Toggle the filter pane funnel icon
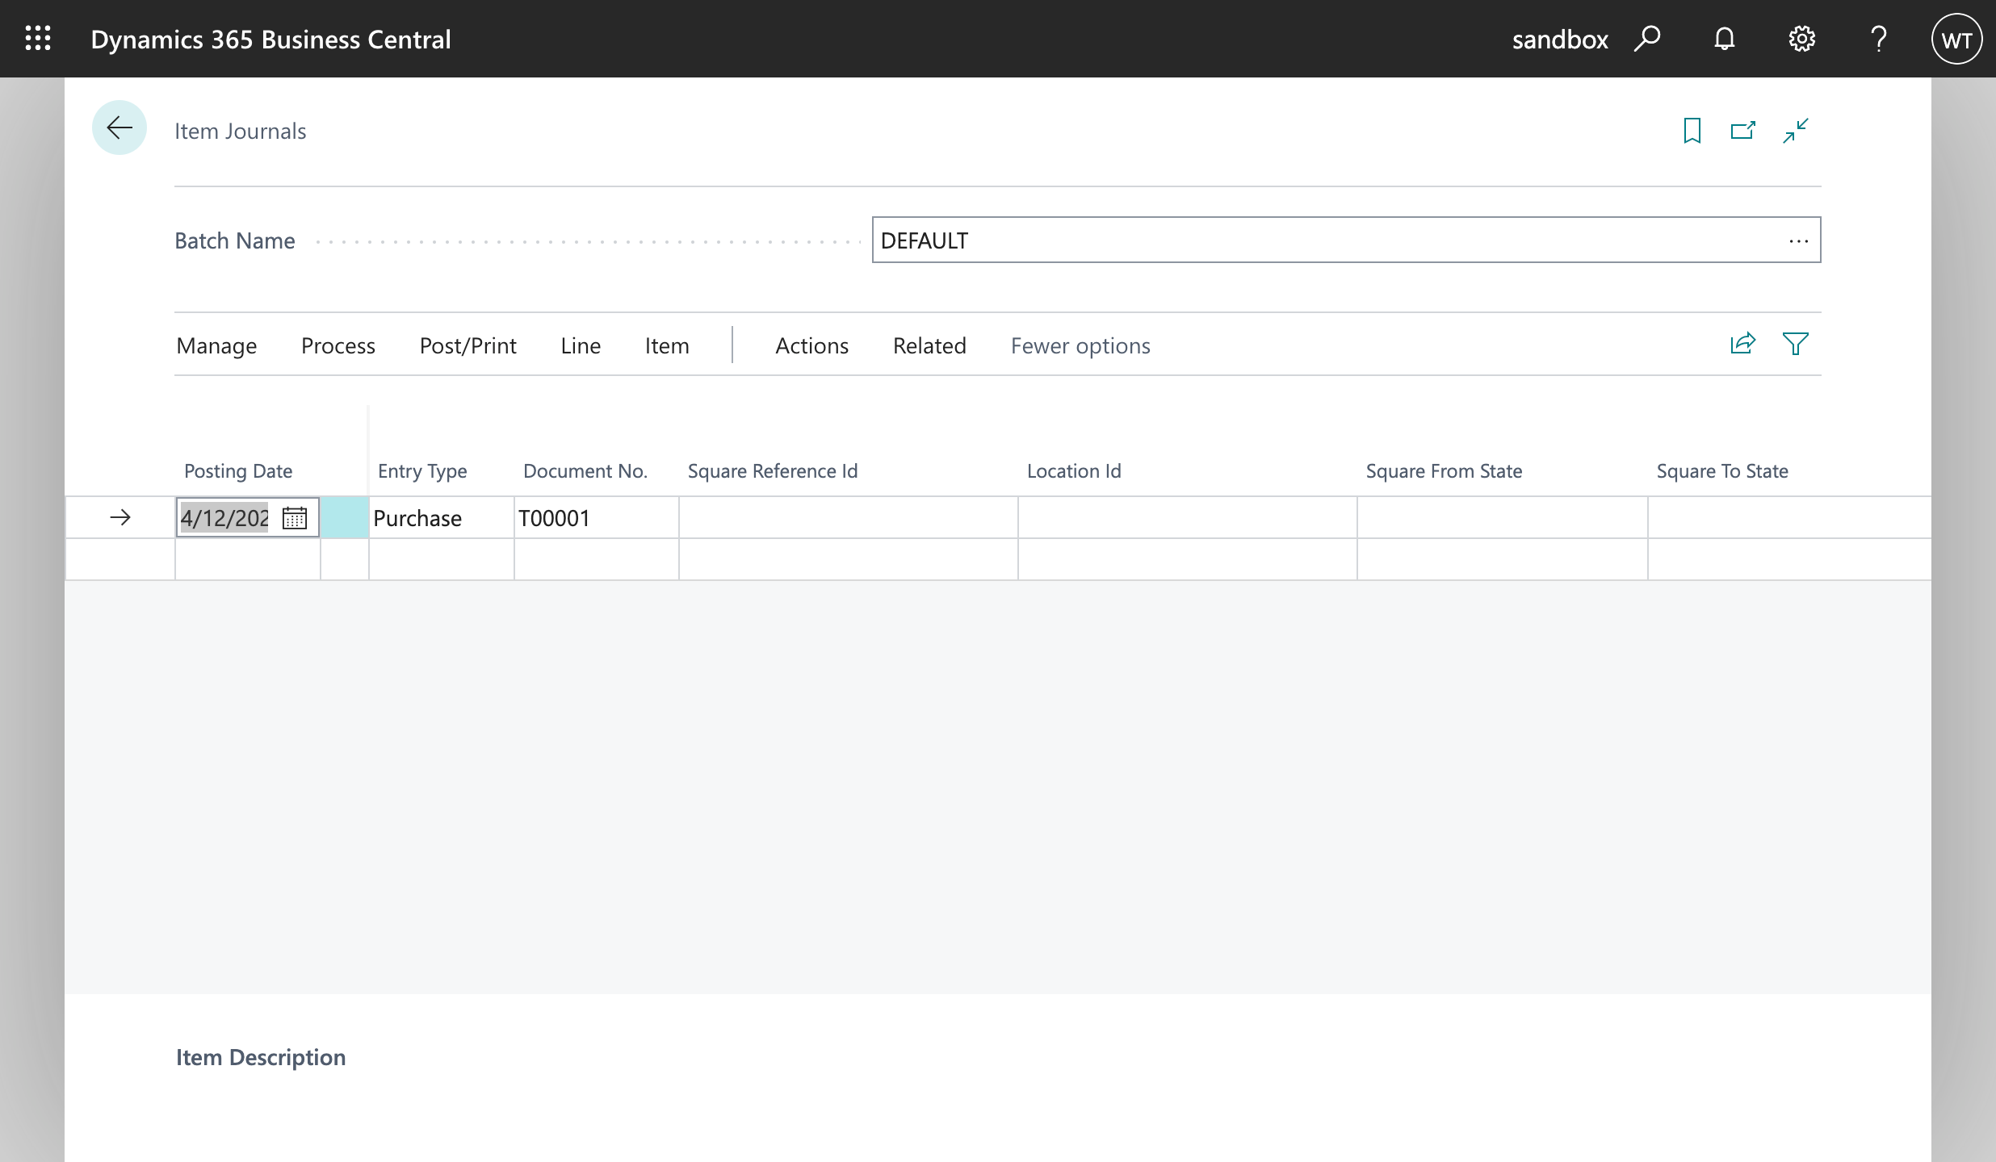 [1795, 345]
